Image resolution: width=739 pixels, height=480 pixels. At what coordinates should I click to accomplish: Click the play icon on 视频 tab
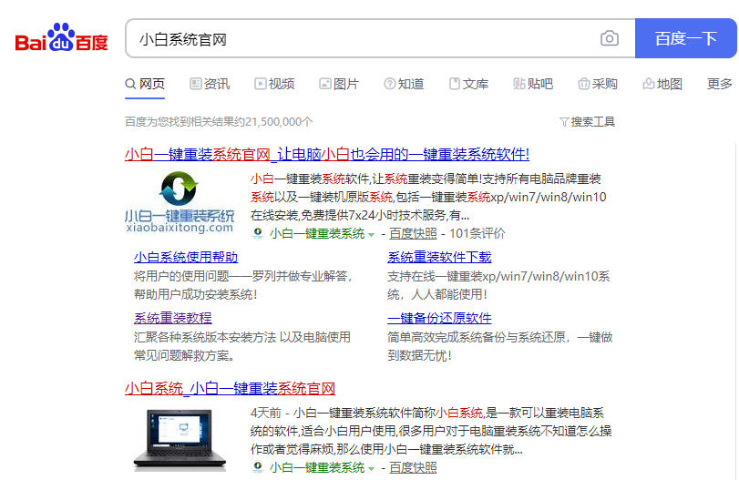(261, 85)
